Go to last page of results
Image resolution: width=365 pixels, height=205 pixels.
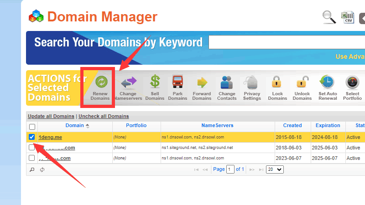point(261,169)
